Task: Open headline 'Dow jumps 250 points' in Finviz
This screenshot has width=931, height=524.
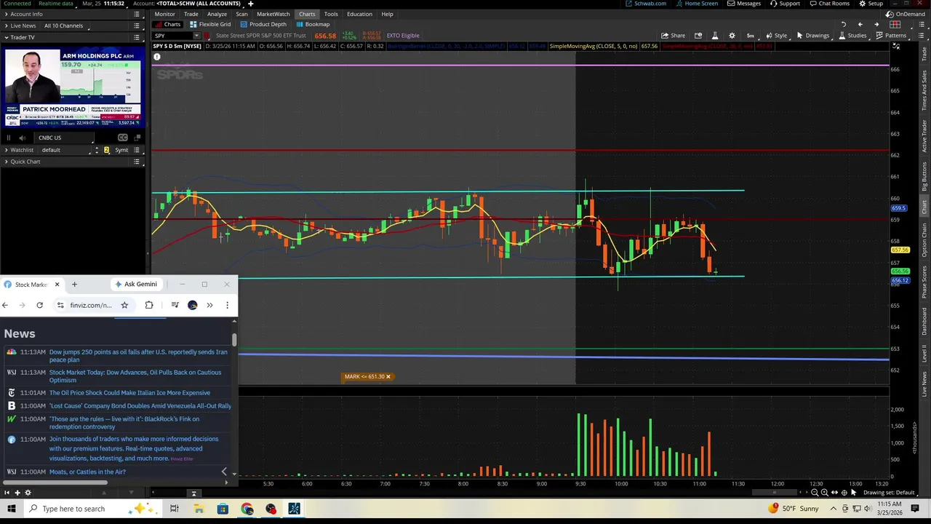Action: pyautogui.click(x=138, y=356)
